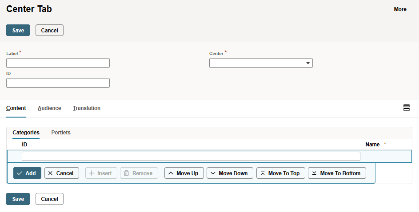Click the Move To Top button
Image resolution: width=419 pixels, height=212 pixels.
[x=280, y=173]
